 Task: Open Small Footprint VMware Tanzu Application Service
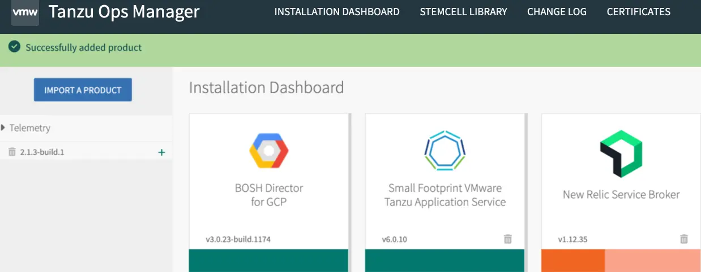(x=444, y=195)
